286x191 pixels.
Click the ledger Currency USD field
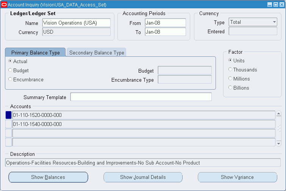pos(77,32)
